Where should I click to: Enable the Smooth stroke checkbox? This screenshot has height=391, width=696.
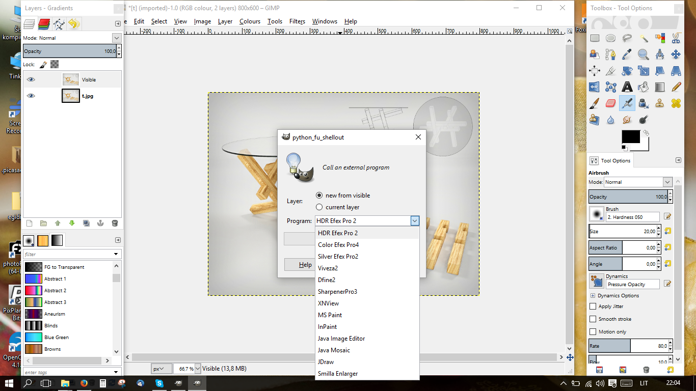[x=593, y=319]
